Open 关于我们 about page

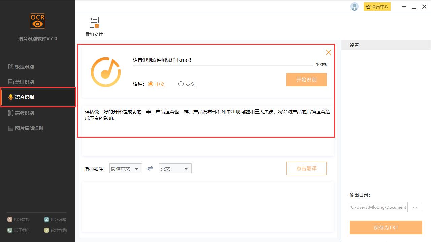[x=19, y=230]
